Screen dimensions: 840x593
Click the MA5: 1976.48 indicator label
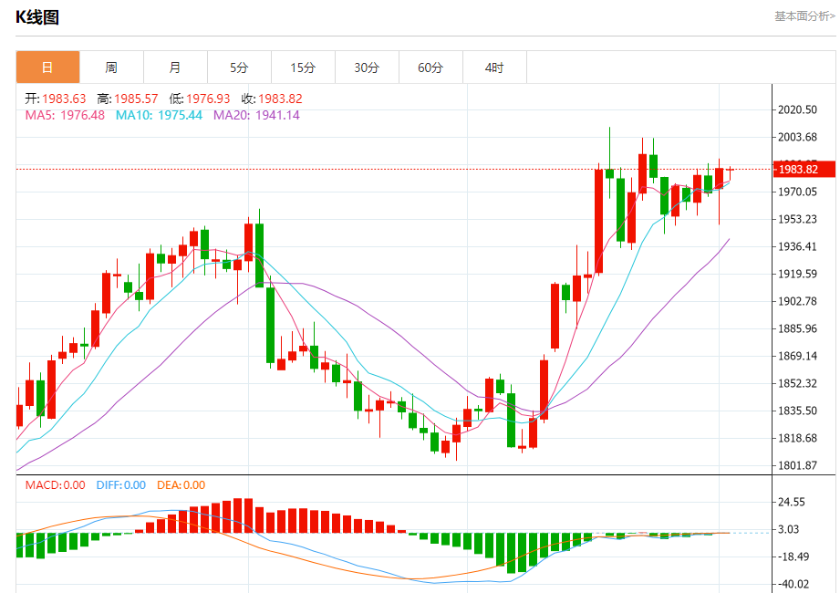point(65,115)
